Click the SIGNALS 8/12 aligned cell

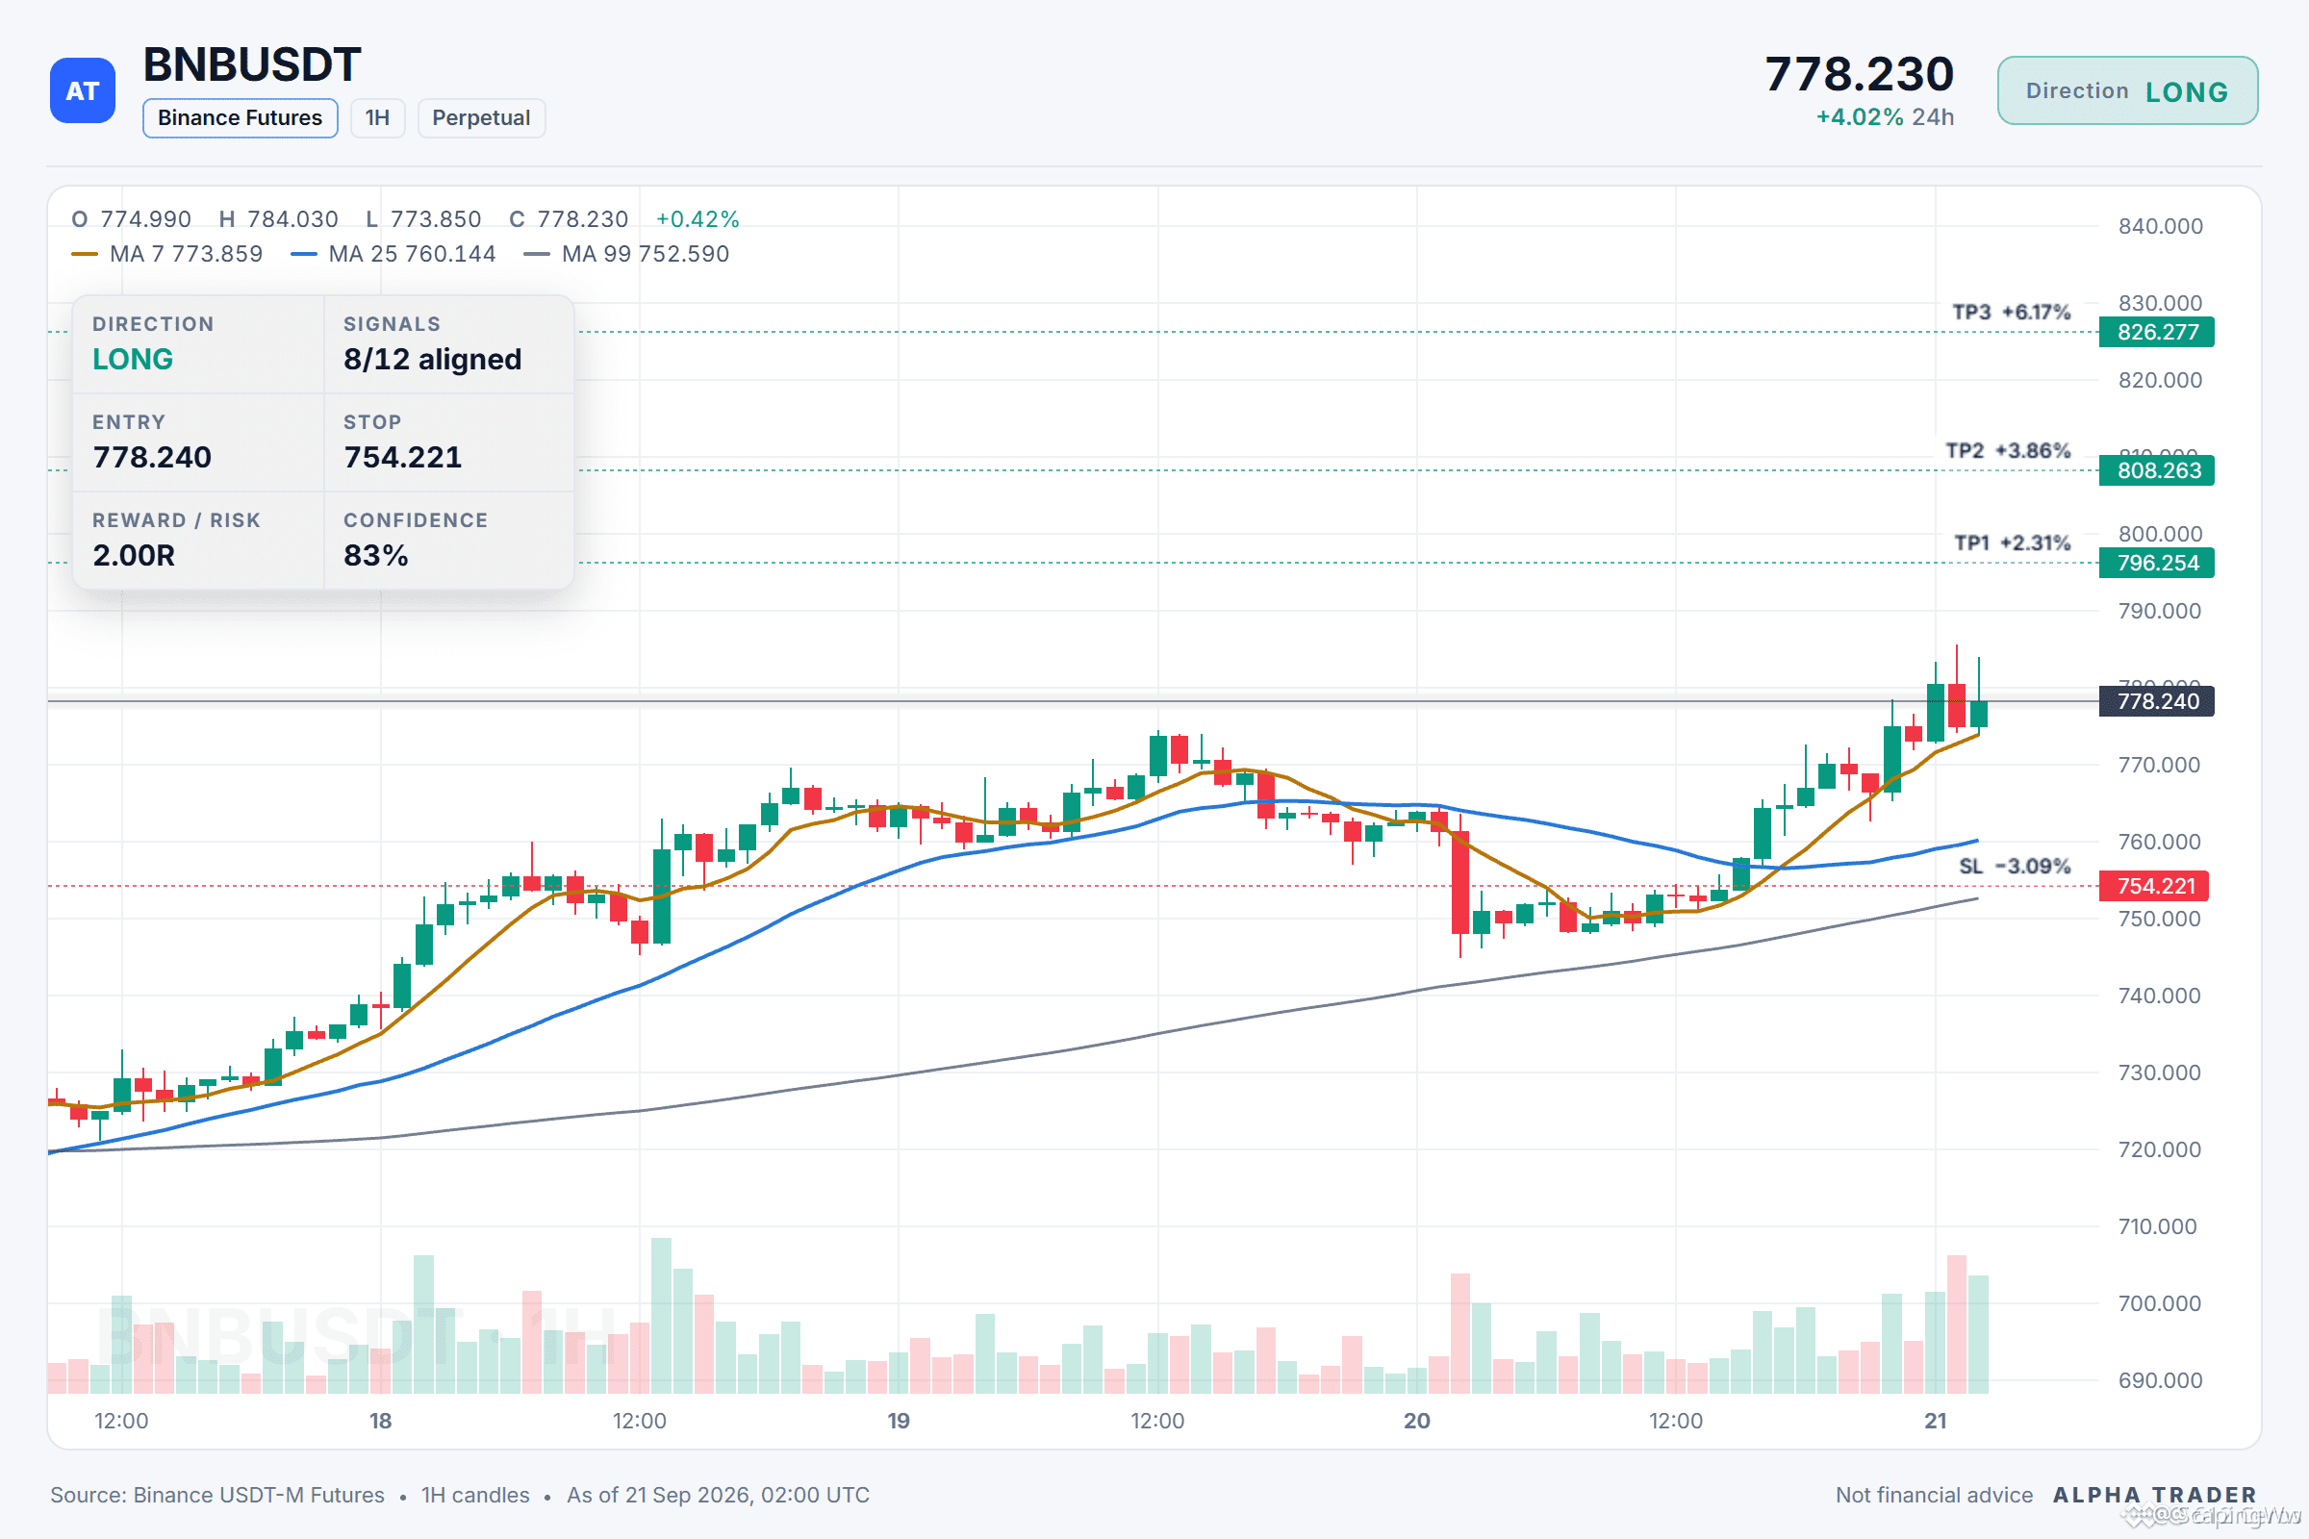(448, 344)
